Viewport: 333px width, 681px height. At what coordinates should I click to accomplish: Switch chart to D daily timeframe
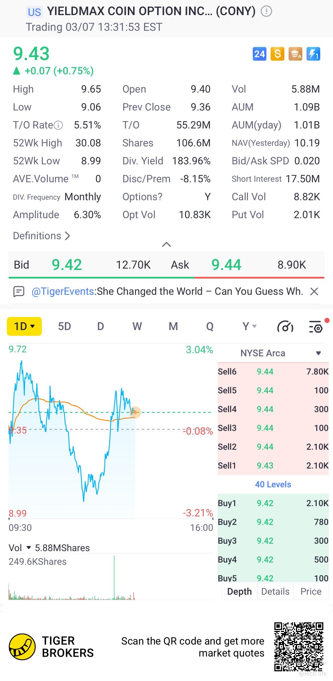pos(100,326)
